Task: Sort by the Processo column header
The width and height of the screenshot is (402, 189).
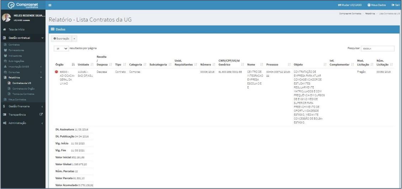Action: click(x=279, y=65)
